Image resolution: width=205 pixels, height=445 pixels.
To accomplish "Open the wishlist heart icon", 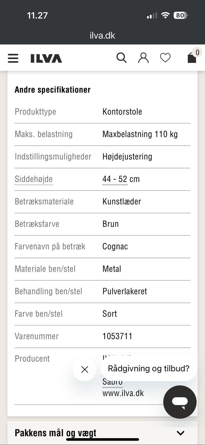I will pyautogui.click(x=165, y=58).
